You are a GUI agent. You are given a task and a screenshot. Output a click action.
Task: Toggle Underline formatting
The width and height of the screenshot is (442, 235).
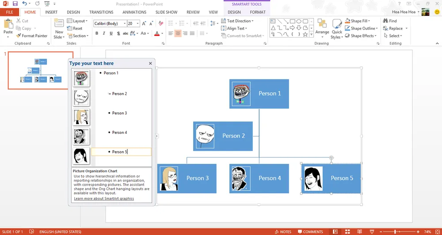coord(111,33)
